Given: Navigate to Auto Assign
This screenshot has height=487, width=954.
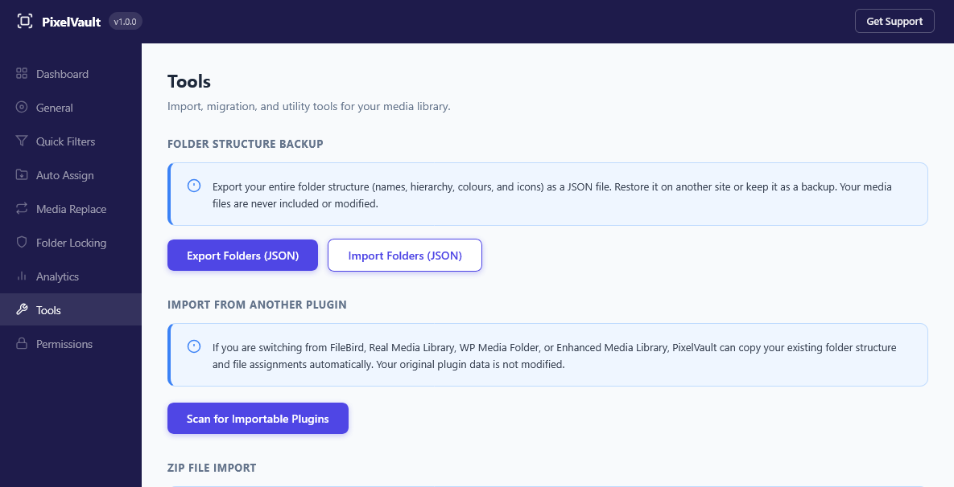Looking at the screenshot, I should click(x=71, y=175).
